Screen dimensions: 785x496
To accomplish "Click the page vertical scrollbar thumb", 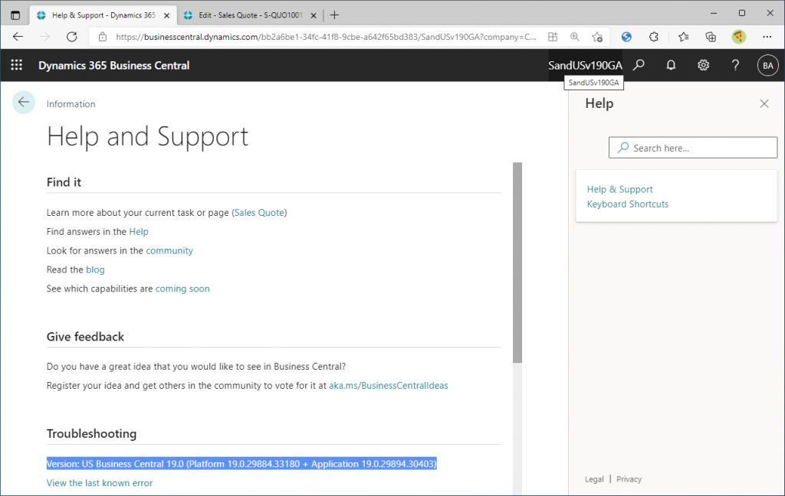I will coord(517,263).
